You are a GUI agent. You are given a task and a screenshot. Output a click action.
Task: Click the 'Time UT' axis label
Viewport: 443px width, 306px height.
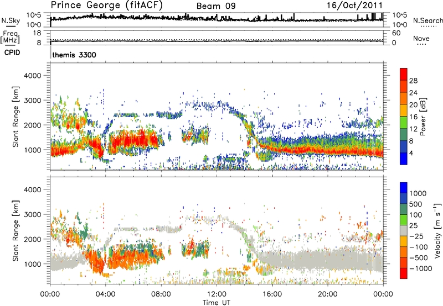point(217,303)
